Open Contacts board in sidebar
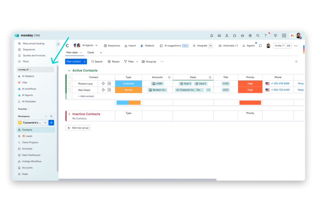Screen dimensions: 317x212 coord(36,130)
